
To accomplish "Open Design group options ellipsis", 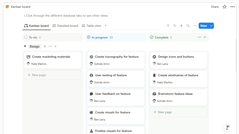I will click(50, 47).
